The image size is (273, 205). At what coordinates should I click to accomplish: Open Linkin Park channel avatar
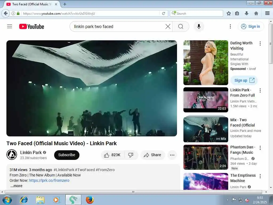pos(12,155)
